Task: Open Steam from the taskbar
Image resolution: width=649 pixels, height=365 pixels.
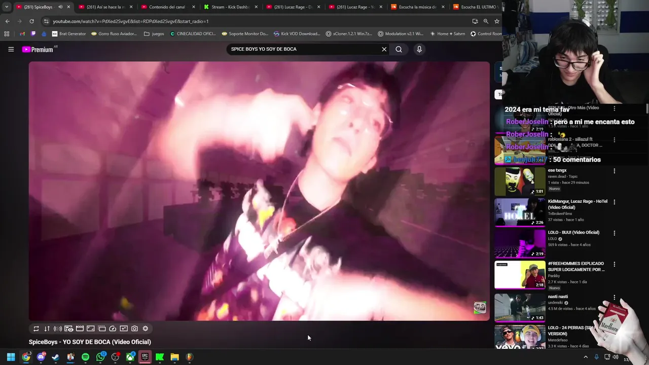Action: (x=56, y=357)
